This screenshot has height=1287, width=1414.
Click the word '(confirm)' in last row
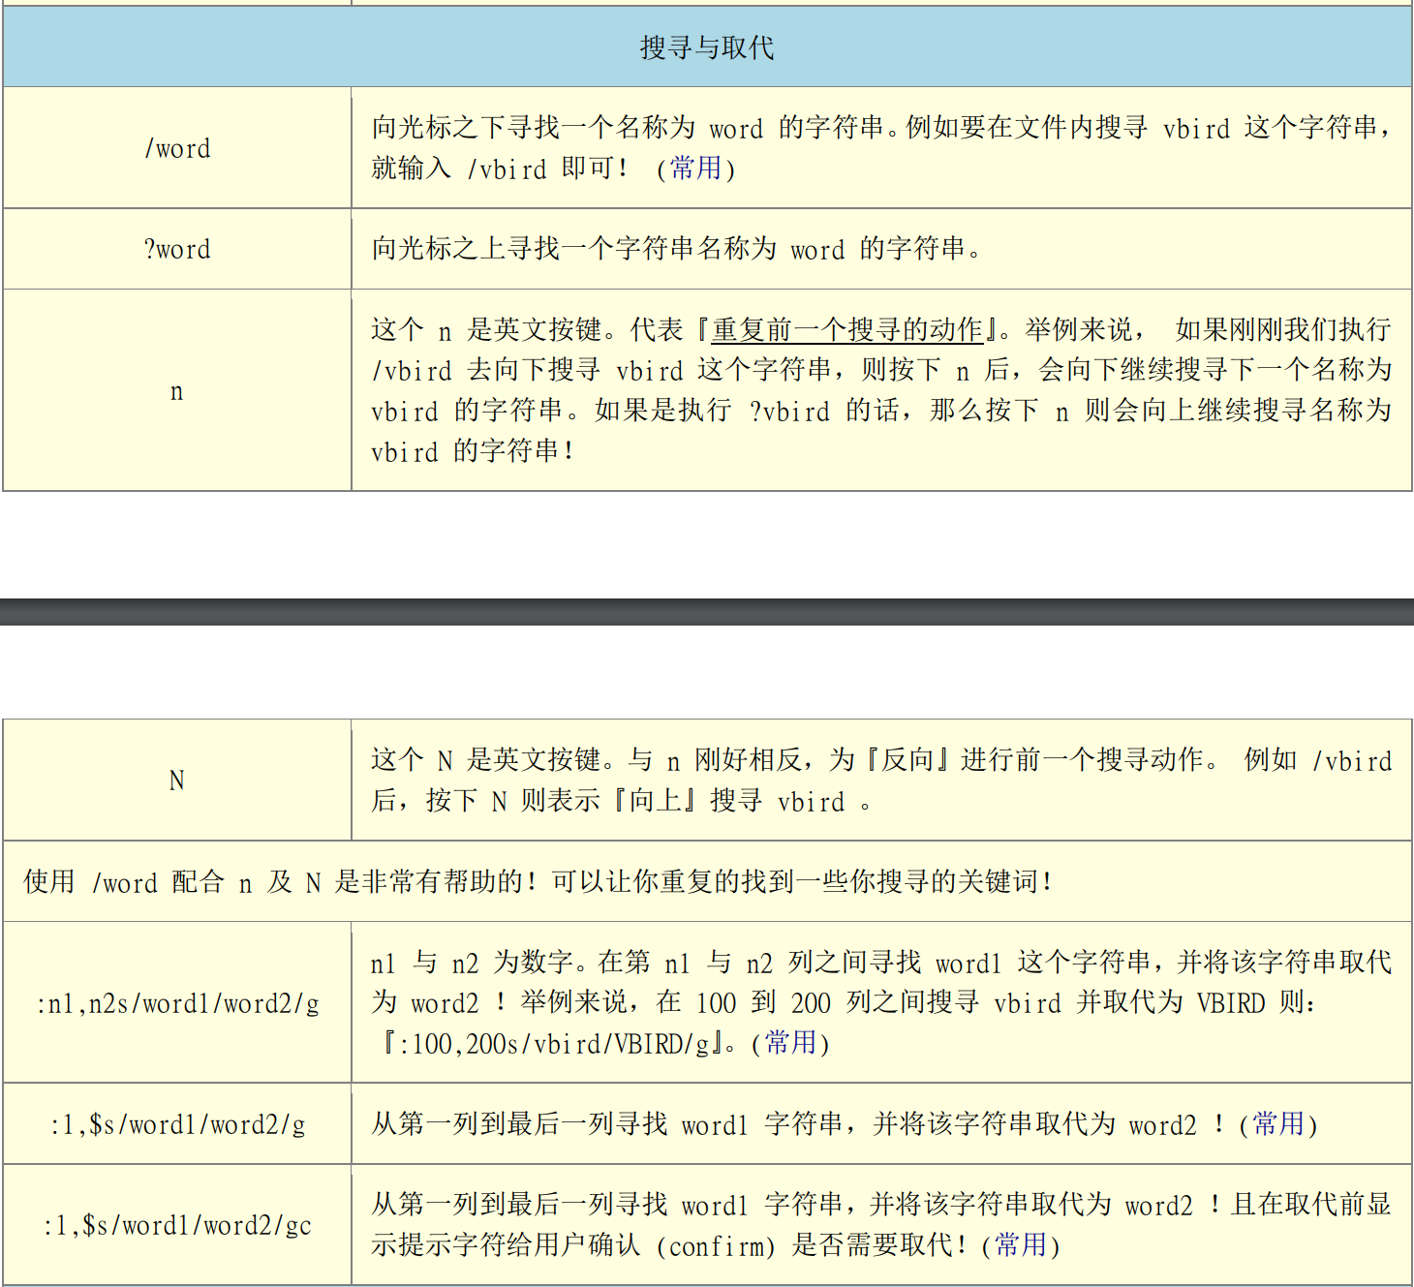point(716,1245)
